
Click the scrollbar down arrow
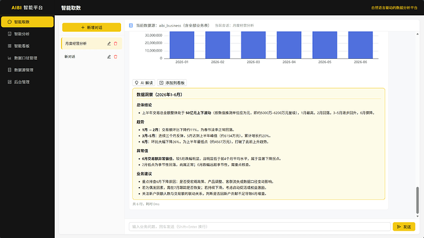(417, 217)
